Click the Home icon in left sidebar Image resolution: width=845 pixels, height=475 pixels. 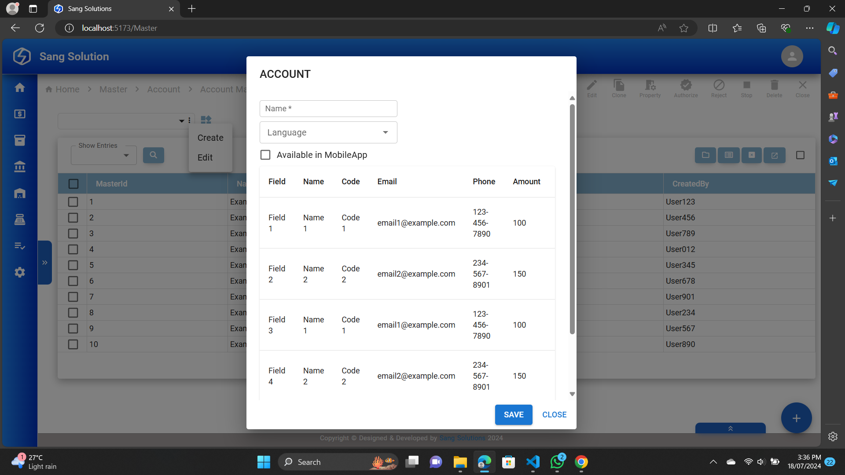pyautogui.click(x=20, y=88)
